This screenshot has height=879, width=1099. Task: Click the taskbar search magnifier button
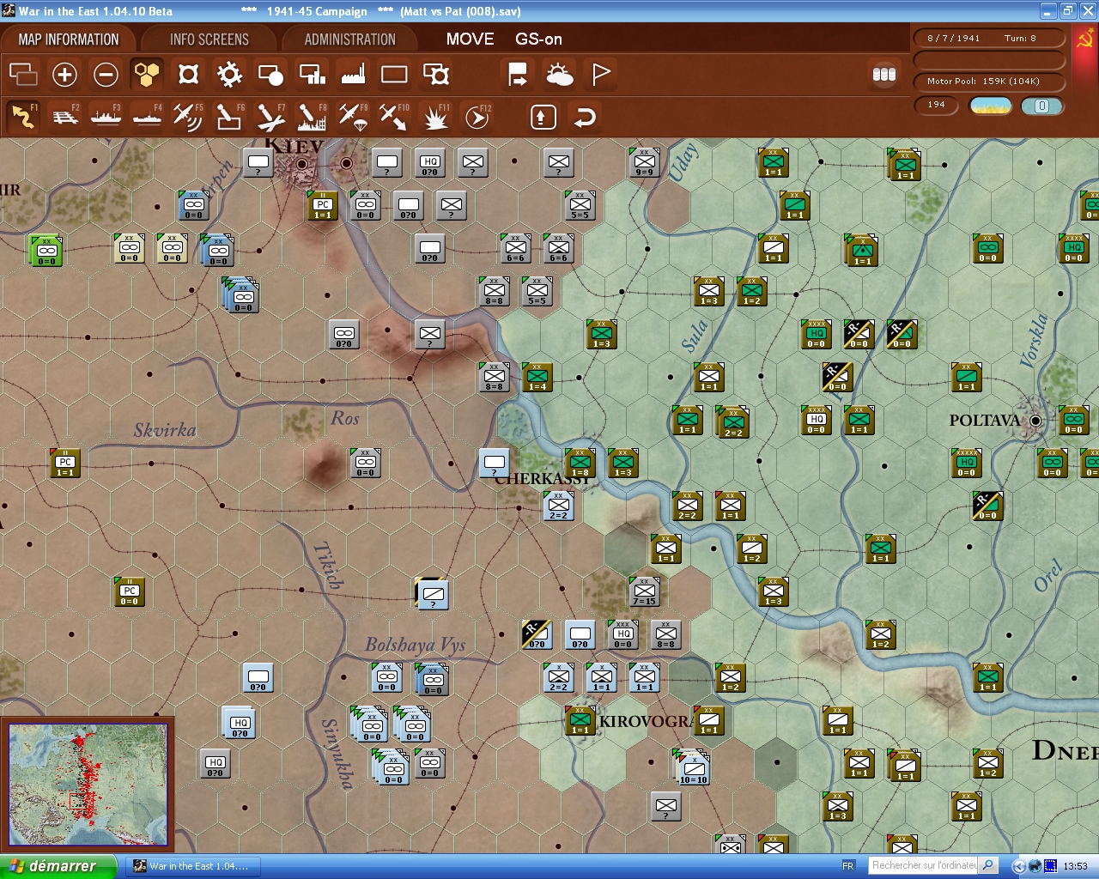pos(988,865)
